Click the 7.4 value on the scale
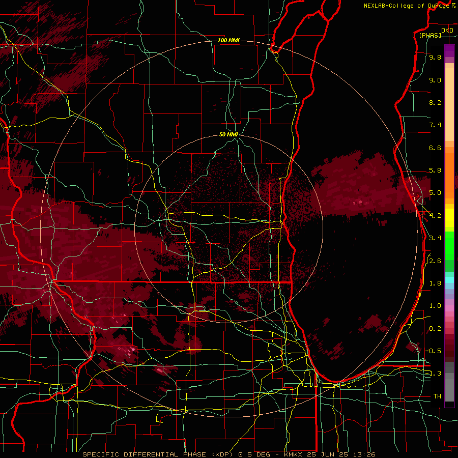The image size is (458, 458). point(435,125)
